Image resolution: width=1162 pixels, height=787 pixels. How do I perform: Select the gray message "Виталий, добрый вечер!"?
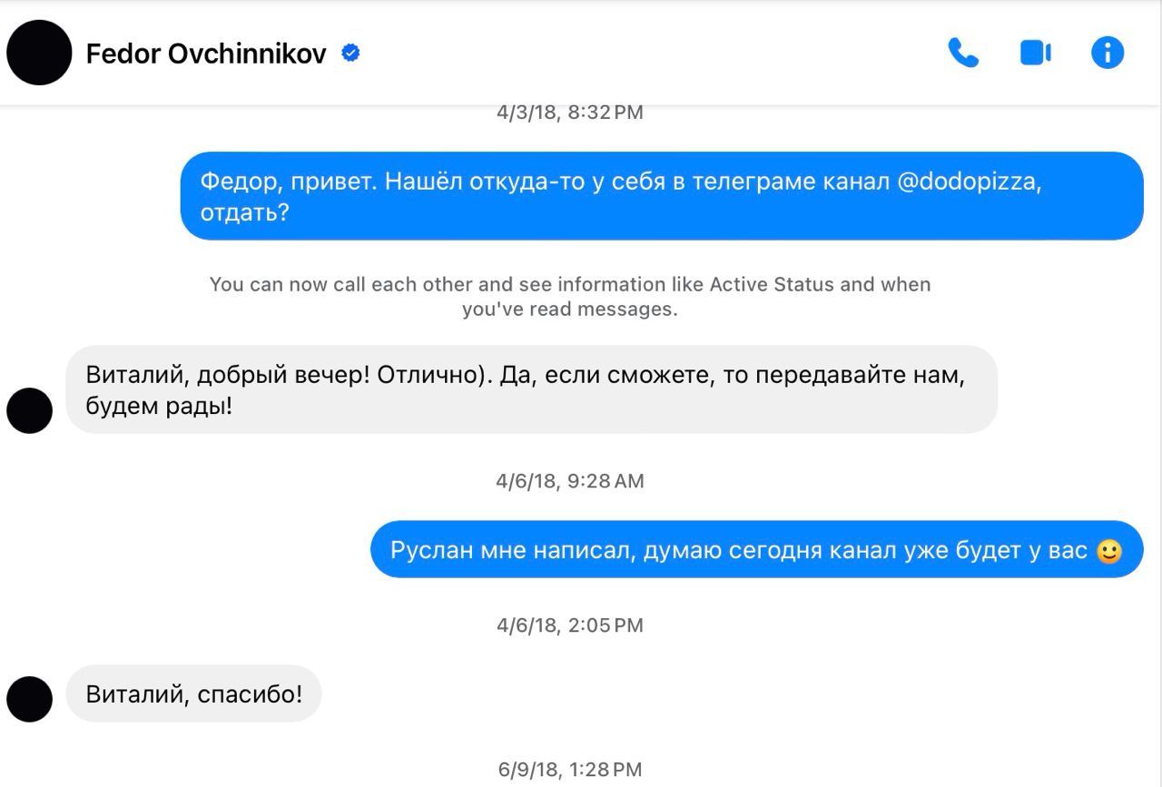pos(531,389)
